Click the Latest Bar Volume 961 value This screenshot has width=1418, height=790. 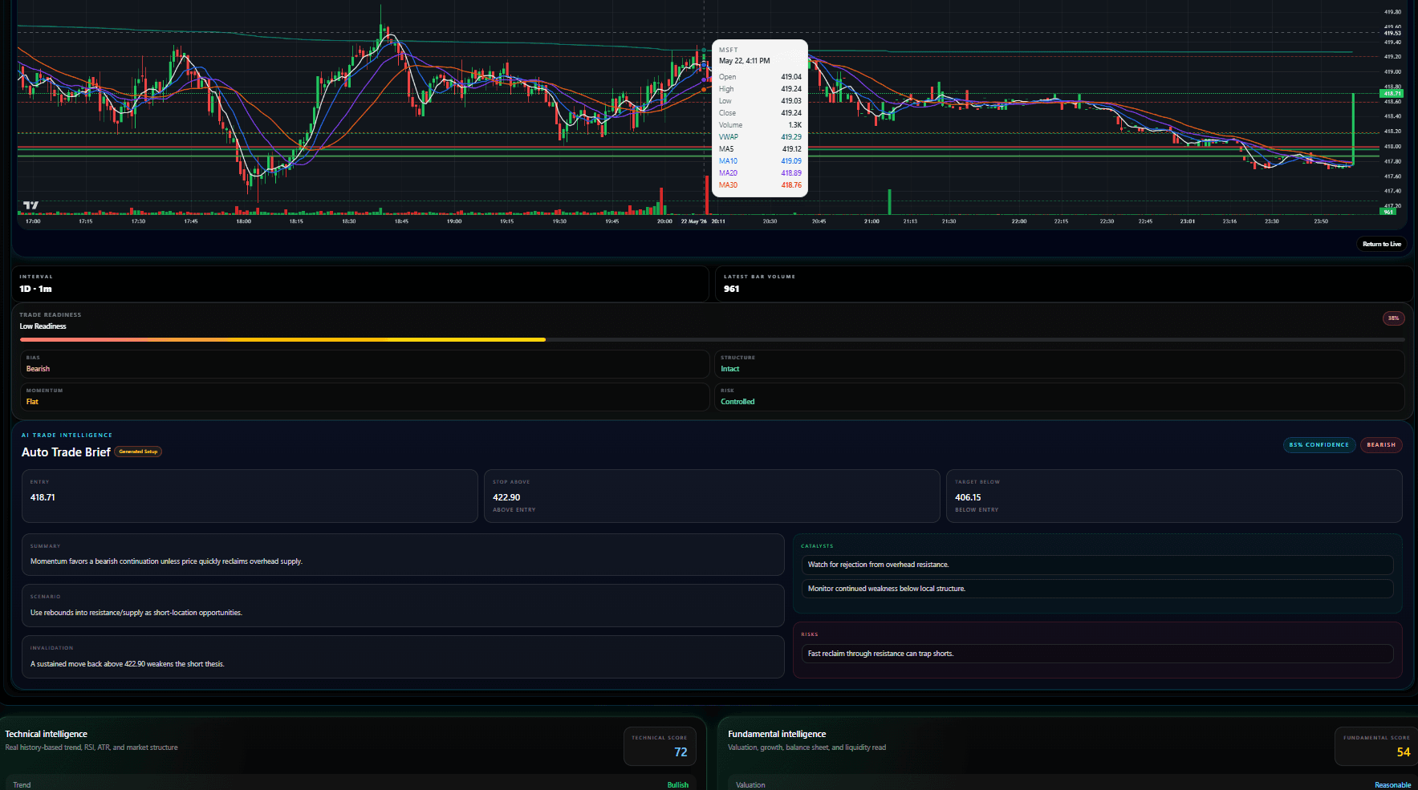click(731, 289)
